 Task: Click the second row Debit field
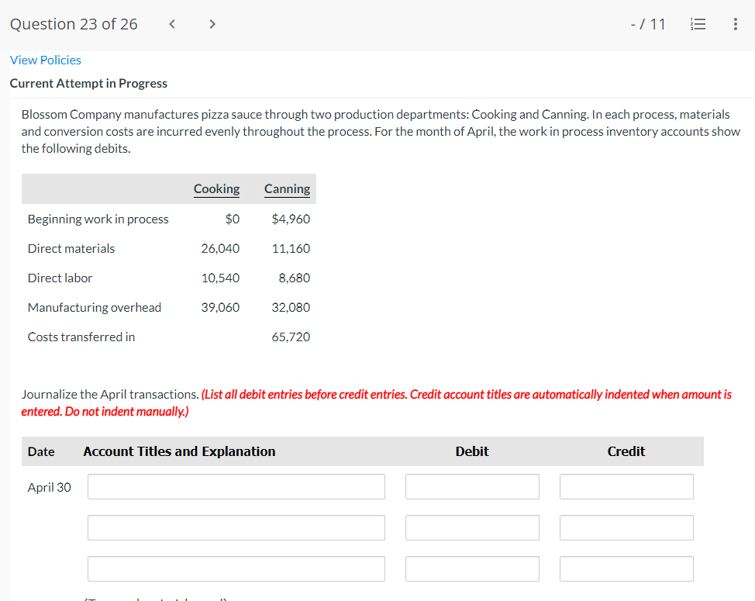click(472, 527)
